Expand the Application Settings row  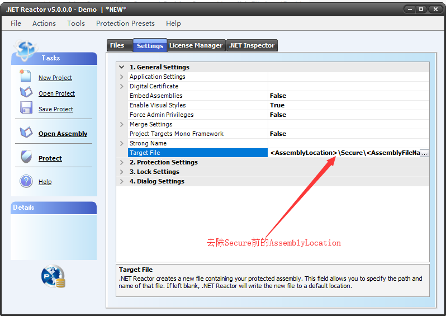122,77
